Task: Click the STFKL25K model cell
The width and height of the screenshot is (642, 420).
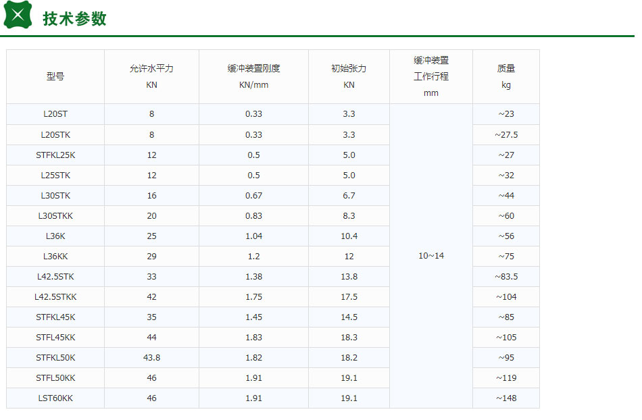Action: (x=55, y=155)
